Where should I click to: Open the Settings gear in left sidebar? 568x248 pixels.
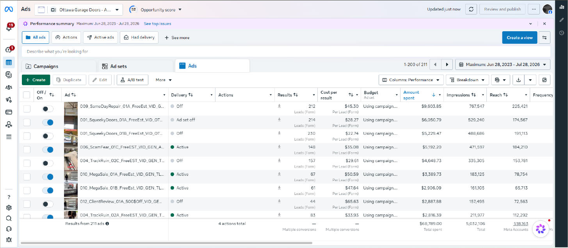pos(9,208)
